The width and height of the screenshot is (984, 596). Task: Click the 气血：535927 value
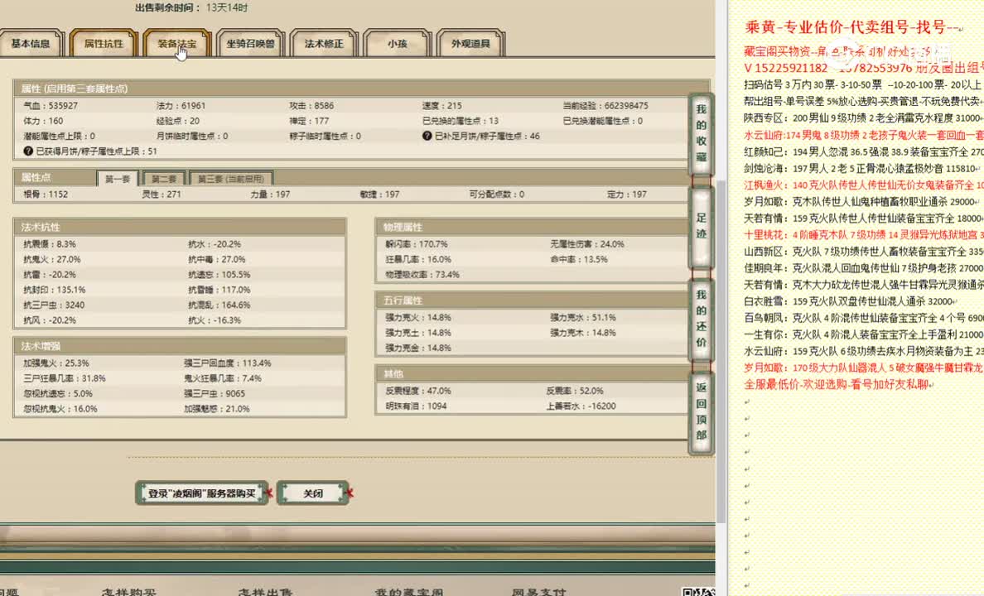coord(51,105)
